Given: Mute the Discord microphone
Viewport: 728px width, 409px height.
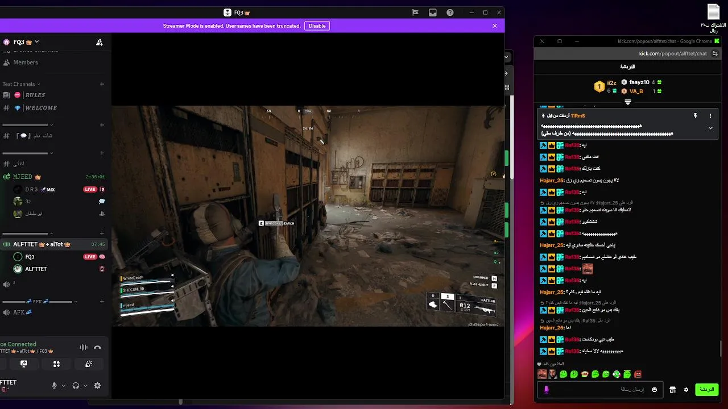Looking at the screenshot, I should 55,386.
